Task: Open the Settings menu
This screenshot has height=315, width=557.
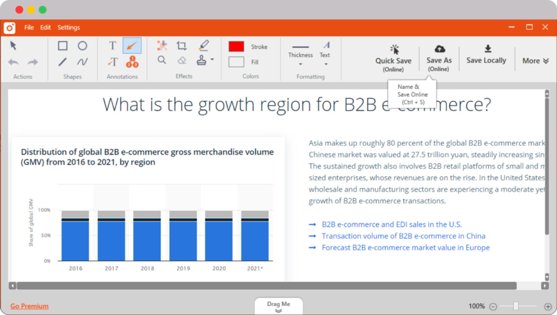Action: [x=69, y=28]
